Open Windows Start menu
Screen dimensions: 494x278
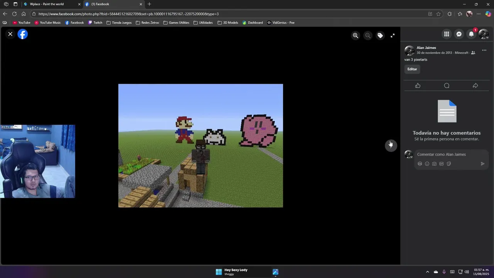(x=218, y=272)
